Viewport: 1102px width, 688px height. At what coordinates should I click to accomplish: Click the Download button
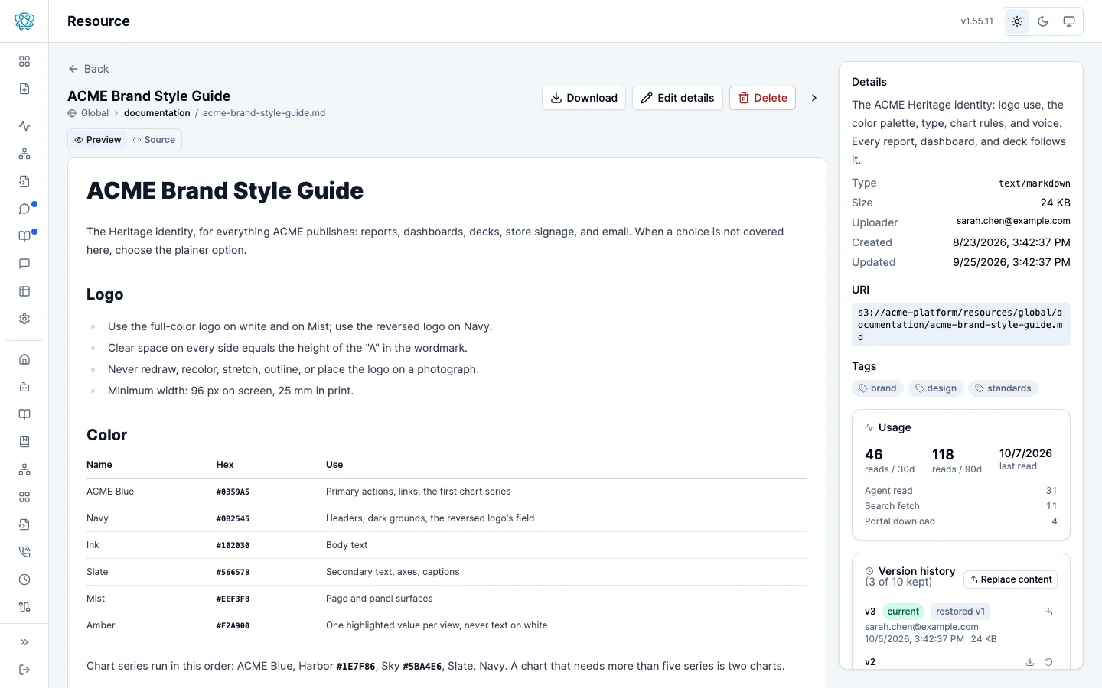click(x=584, y=98)
